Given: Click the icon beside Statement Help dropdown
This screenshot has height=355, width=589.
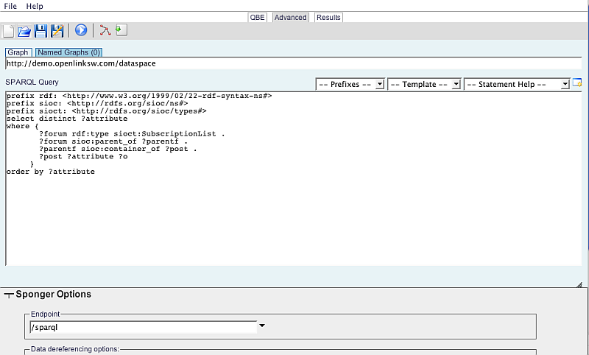Looking at the screenshot, I should tap(577, 83).
